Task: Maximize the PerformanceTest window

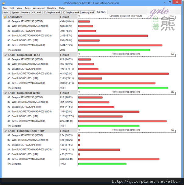Action: point(170,2)
